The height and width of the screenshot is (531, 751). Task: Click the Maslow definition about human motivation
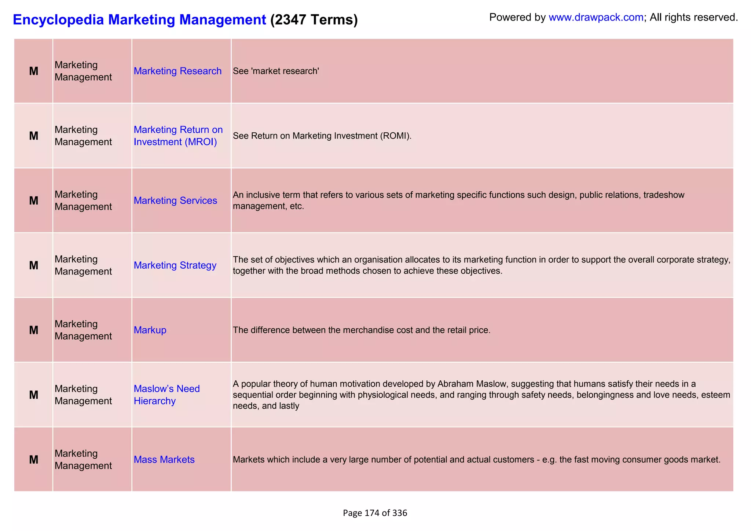(481, 395)
